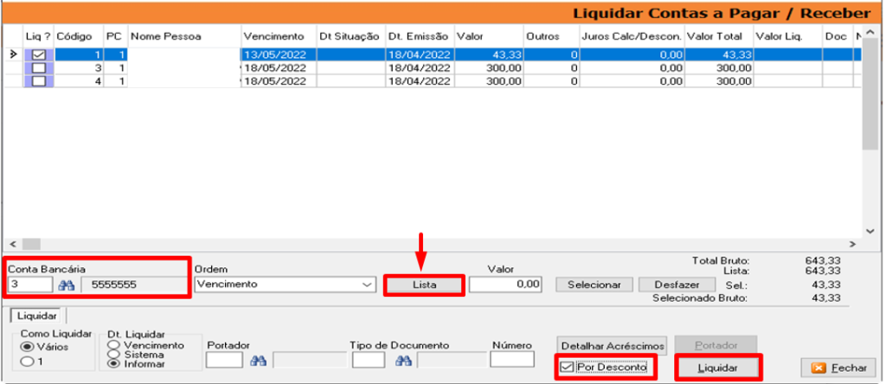Open the Liquidar tab

(35, 317)
